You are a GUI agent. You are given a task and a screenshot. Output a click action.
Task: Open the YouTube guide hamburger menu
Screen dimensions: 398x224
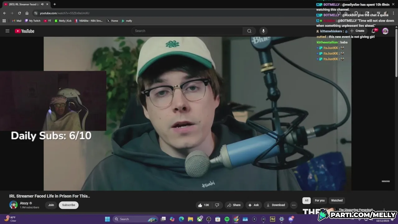tap(7, 31)
